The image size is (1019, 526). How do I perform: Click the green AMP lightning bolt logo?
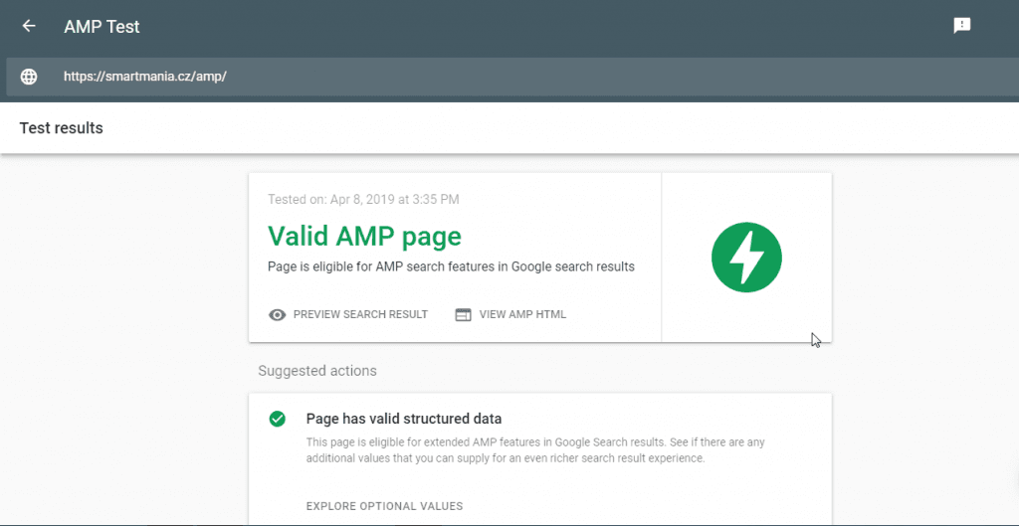tap(746, 258)
